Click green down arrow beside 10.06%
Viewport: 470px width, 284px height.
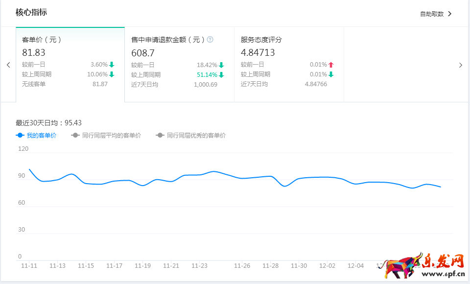click(112, 74)
